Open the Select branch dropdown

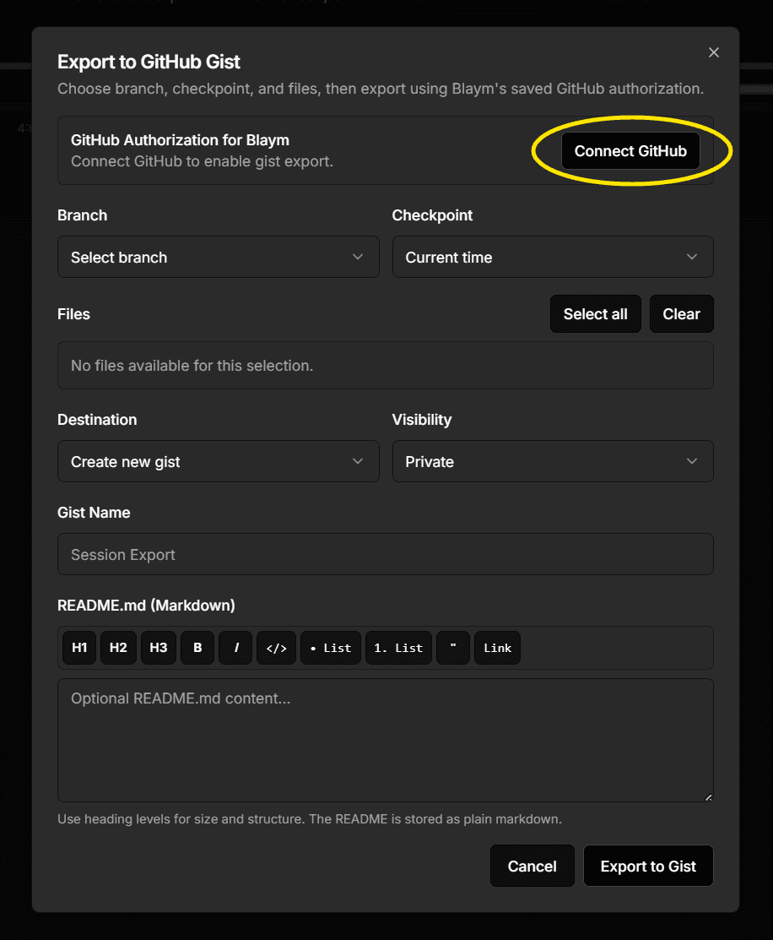click(218, 257)
